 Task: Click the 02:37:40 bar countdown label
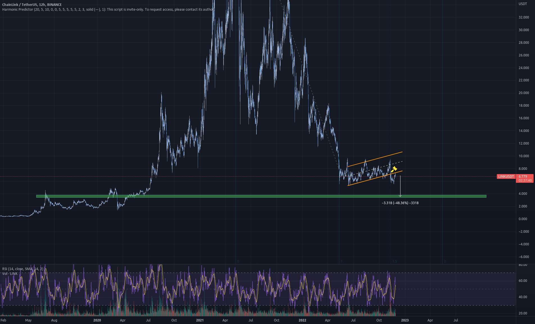[x=525, y=181]
